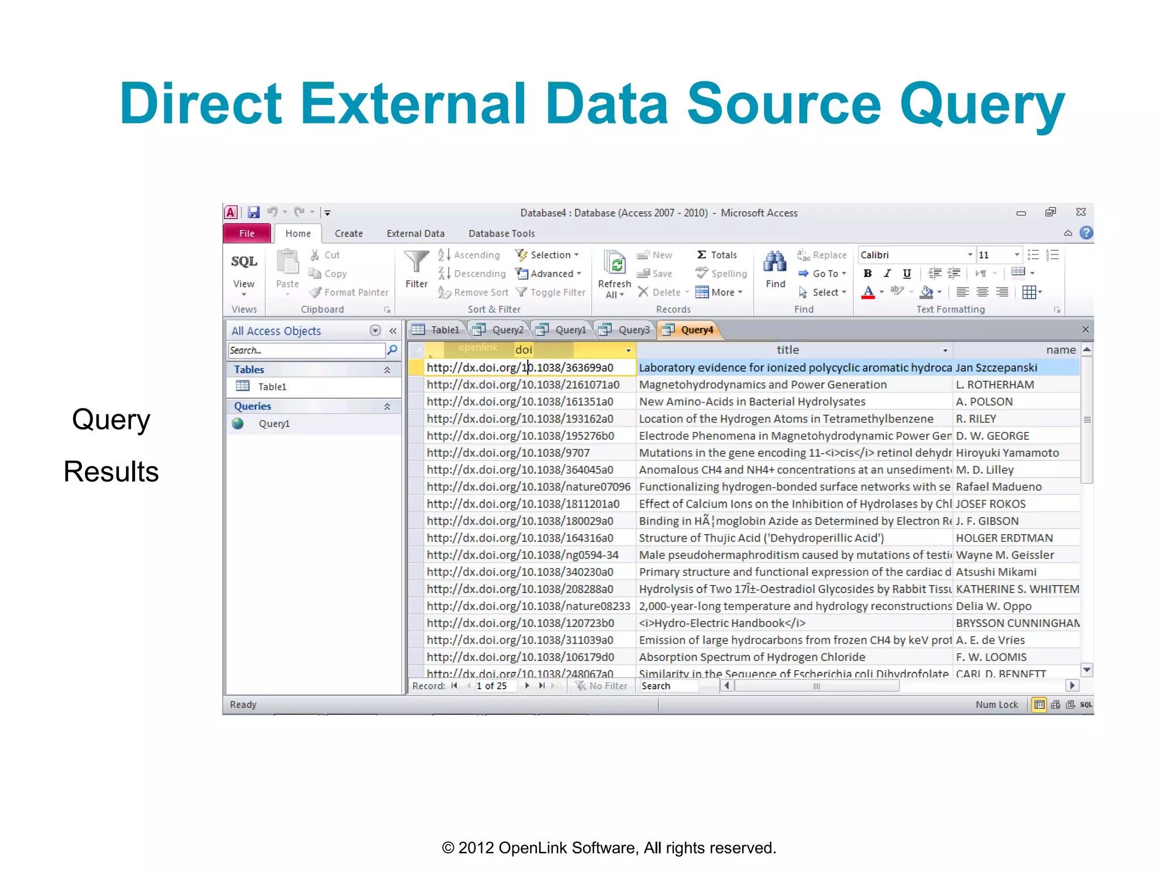The image size is (1161, 870).
Task: Open the Find binoculars tool
Action: pos(776,270)
